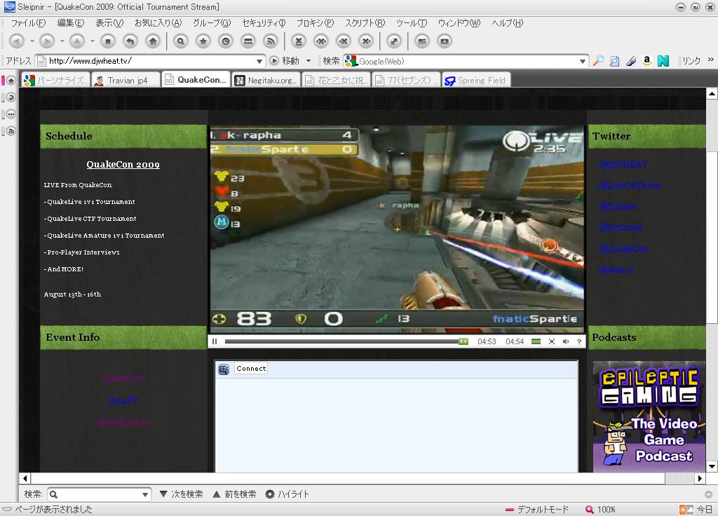
Task: Click the 移動 go button
Action: (x=285, y=61)
